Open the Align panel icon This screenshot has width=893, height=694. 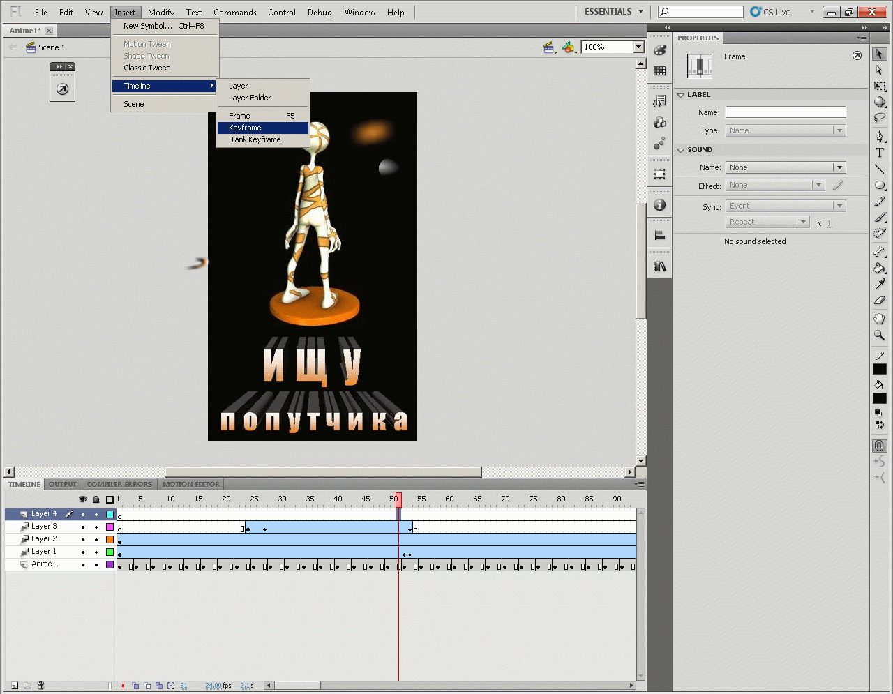tap(660, 236)
